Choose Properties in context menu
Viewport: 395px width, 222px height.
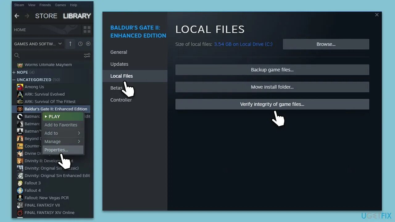[x=63, y=150]
